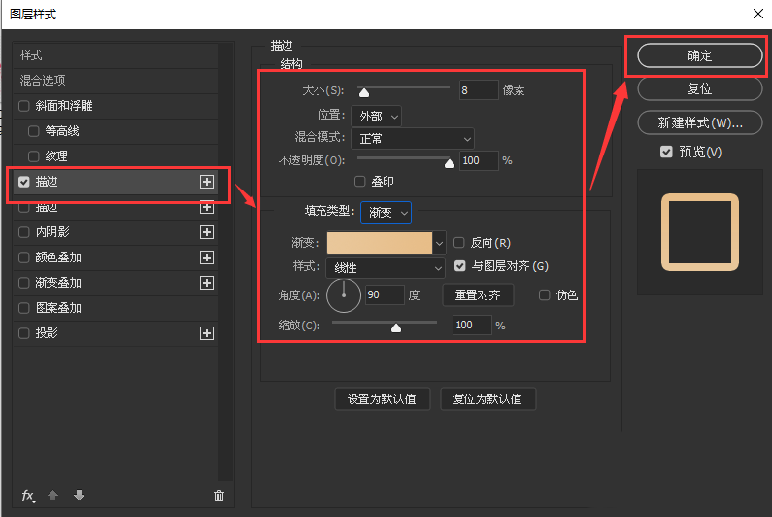Image resolution: width=772 pixels, height=517 pixels.
Task: Select the 样式 section in the list
Action: click(116, 55)
